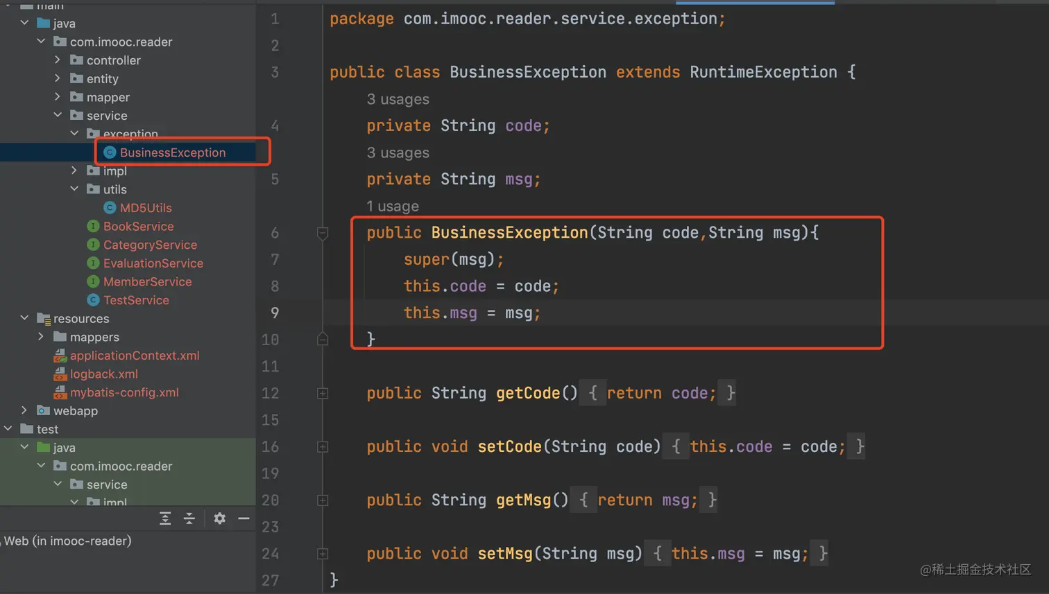Click the 'Web (in imooc-reader)' entry
The image size is (1049, 594).
point(67,541)
